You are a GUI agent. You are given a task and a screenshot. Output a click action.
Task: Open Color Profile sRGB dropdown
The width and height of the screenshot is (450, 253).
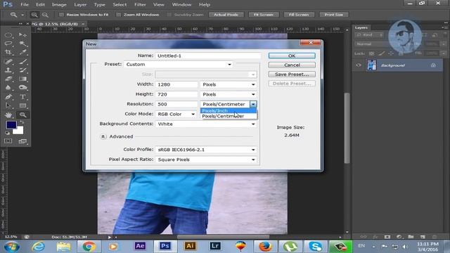point(206,150)
